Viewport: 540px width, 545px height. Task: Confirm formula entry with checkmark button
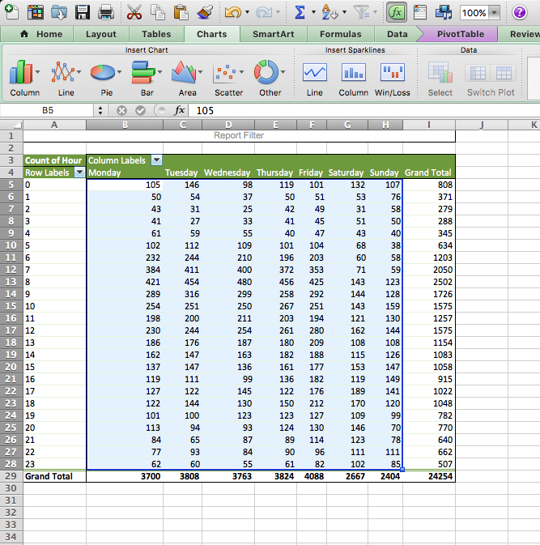tap(140, 110)
